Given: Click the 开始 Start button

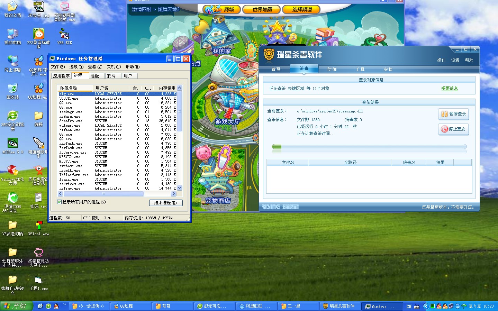Looking at the screenshot, I should point(17,306).
